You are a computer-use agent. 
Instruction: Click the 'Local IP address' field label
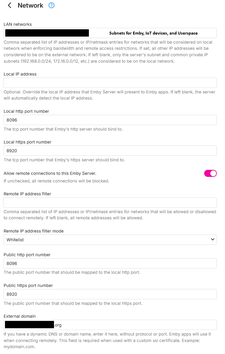[20, 74]
